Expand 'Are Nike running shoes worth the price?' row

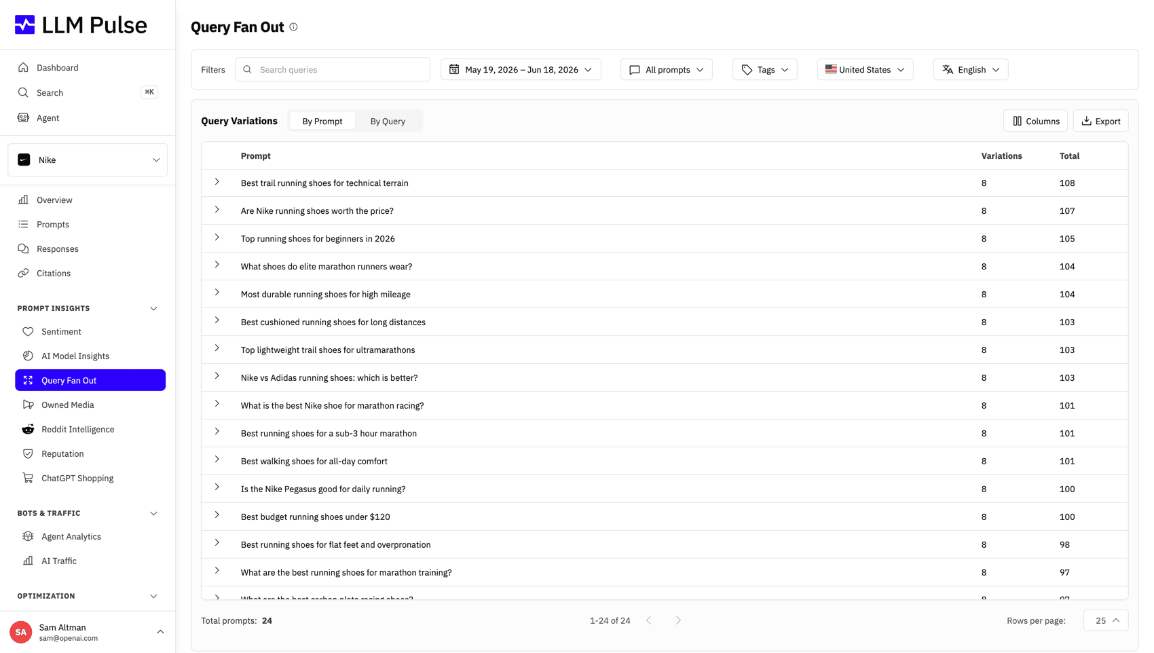point(217,210)
